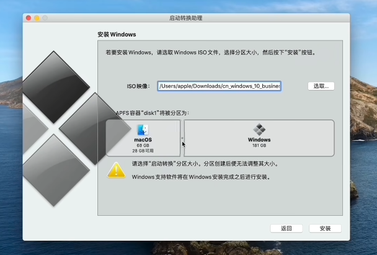The height and width of the screenshot is (255, 377).
Task: Click the 返回 button
Action: pyautogui.click(x=286, y=228)
